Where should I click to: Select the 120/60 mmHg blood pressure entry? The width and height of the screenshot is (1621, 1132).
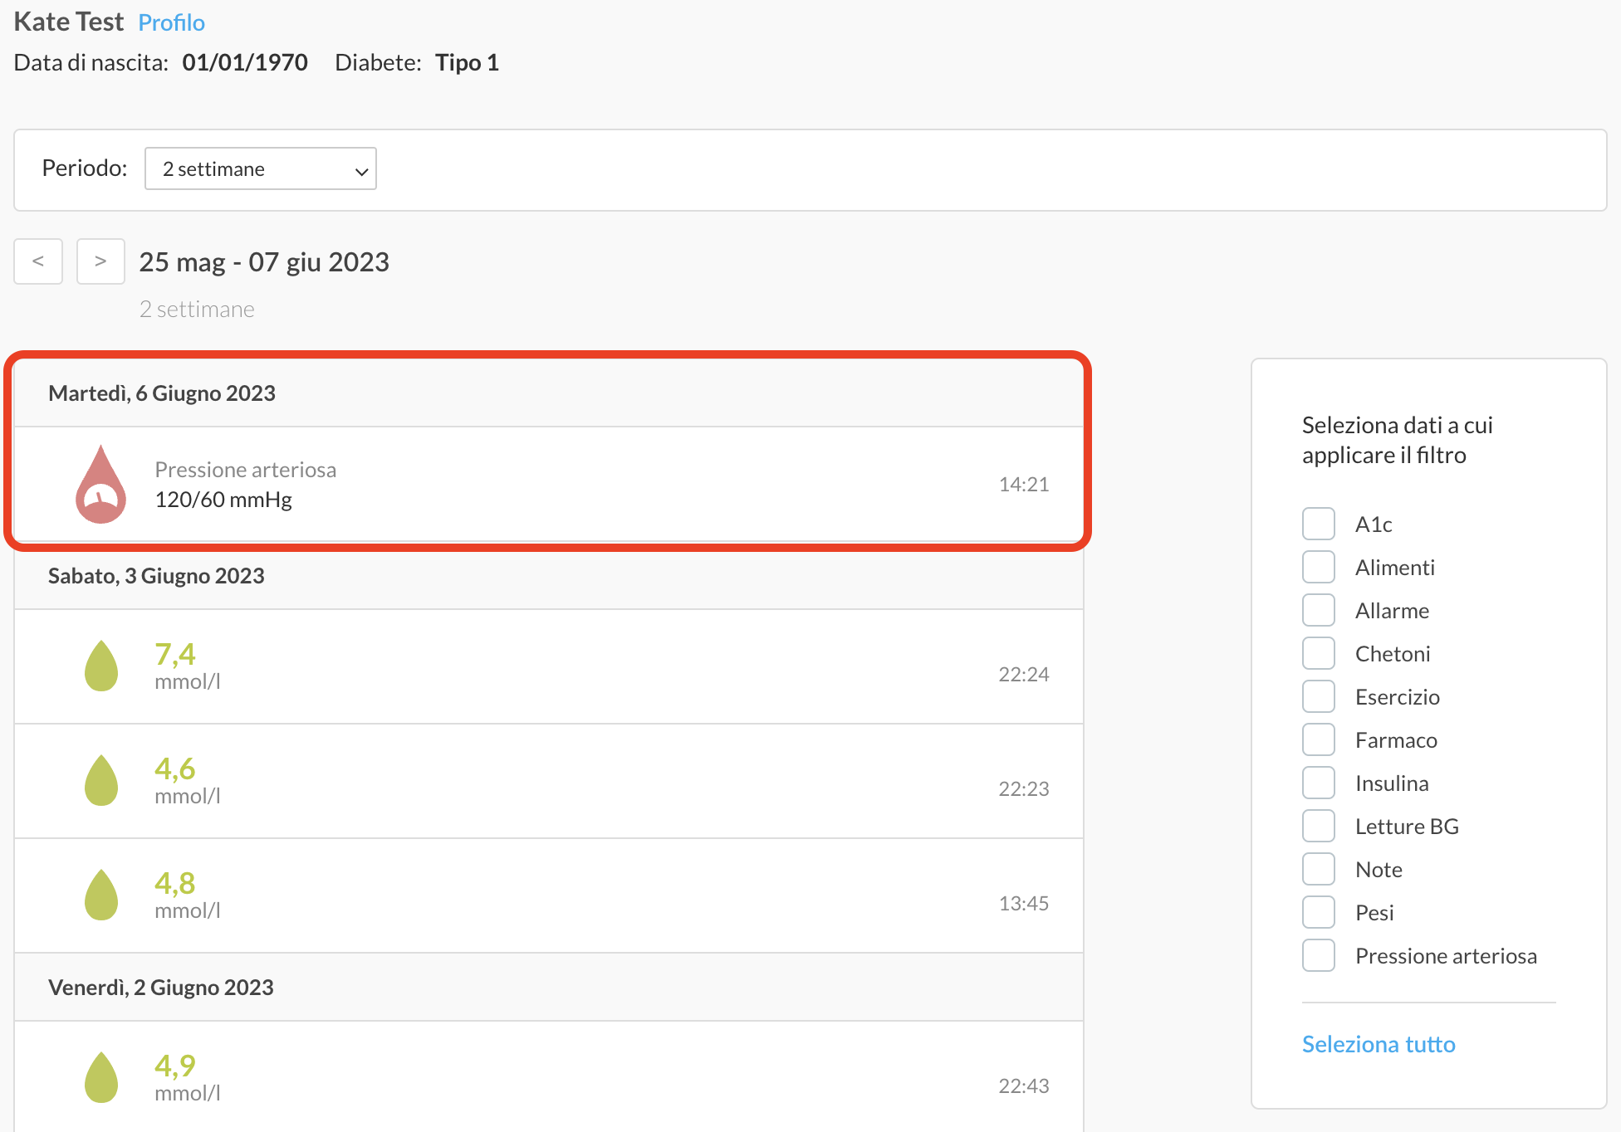click(549, 485)
